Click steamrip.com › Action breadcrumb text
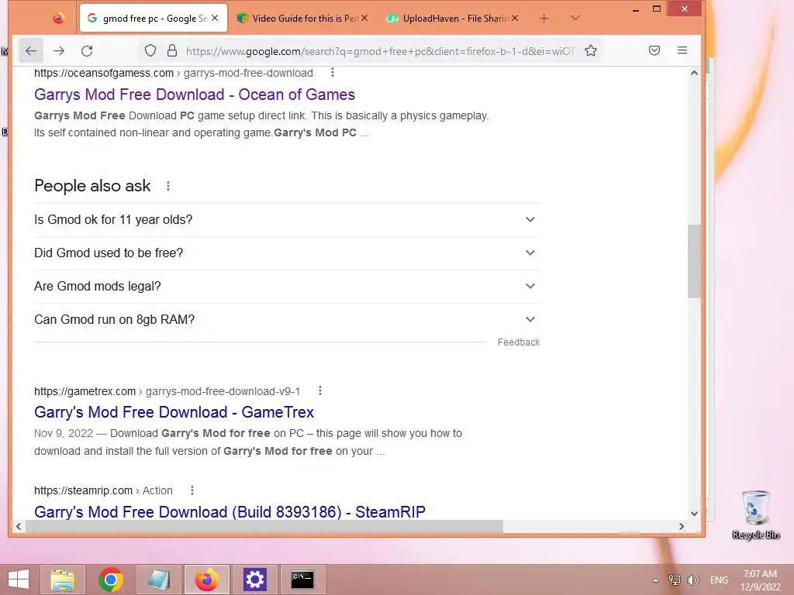The height and width of the screenshot is (595, 794). (103, 490)
